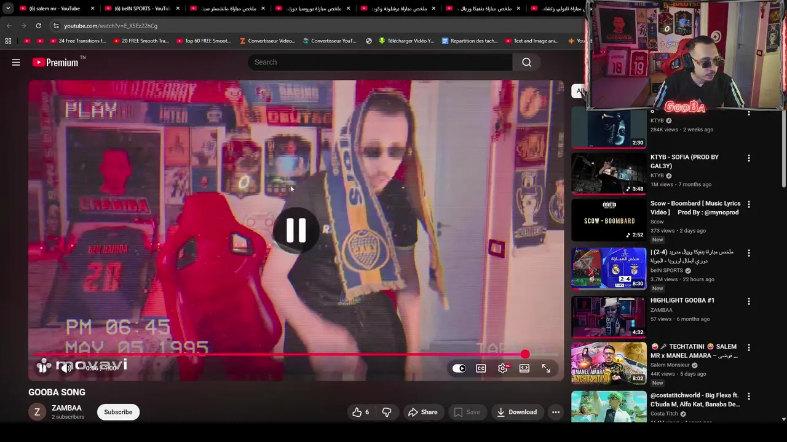Open the ZAMBAA channel avatar

[x=37, y=412]
